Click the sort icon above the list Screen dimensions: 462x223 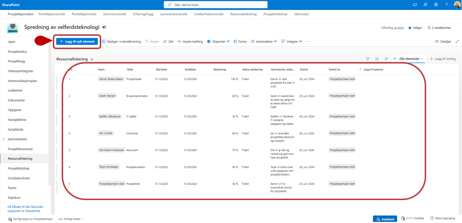click(386, 59)
